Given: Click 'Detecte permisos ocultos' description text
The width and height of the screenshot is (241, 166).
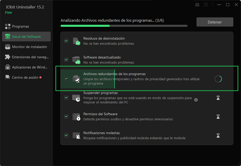Looking at the screenshot, I should tap(128, 119).
